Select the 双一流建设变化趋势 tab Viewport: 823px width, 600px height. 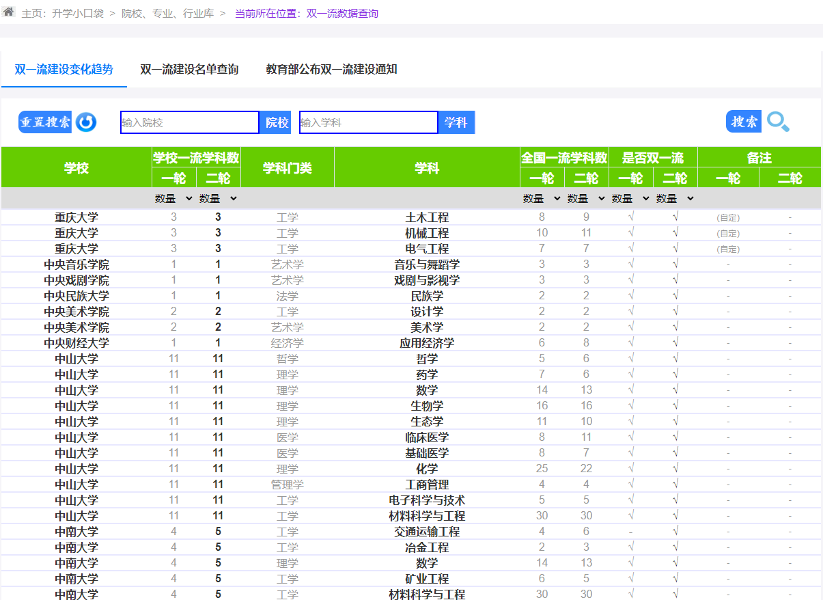(x=64, y=70)
